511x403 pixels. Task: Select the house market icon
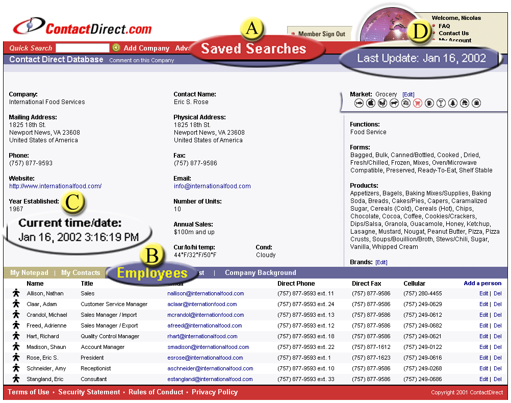pyautogui.click(x=465, y=104)
